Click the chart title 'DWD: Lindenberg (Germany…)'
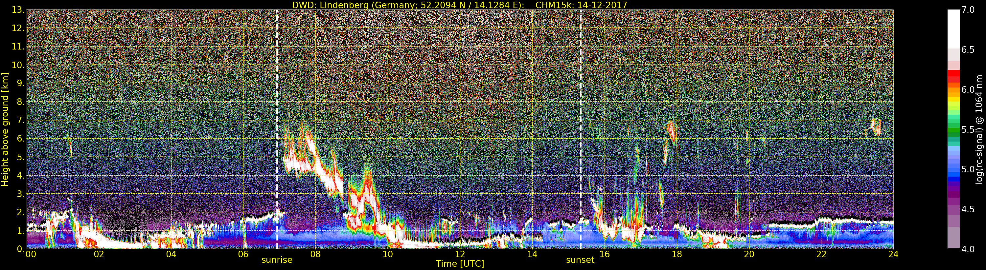 coord(460,5)
